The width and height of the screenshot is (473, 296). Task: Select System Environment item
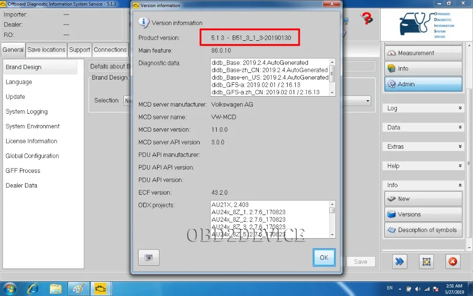(33, 126)
